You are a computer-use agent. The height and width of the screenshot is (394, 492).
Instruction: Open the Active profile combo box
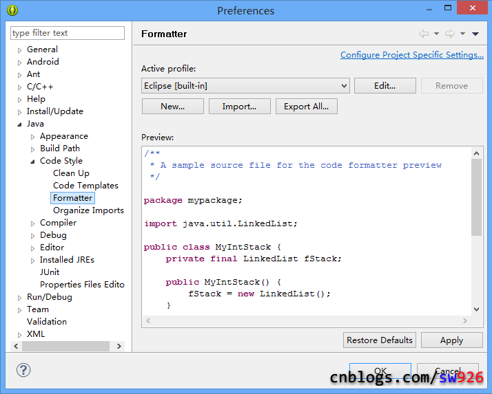[x=246, y=86]
